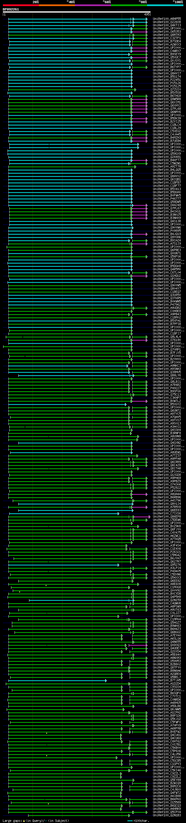Open hit UniRef100_A8HP55
Viewport: 186px width, 823px height.
[167, 19]
